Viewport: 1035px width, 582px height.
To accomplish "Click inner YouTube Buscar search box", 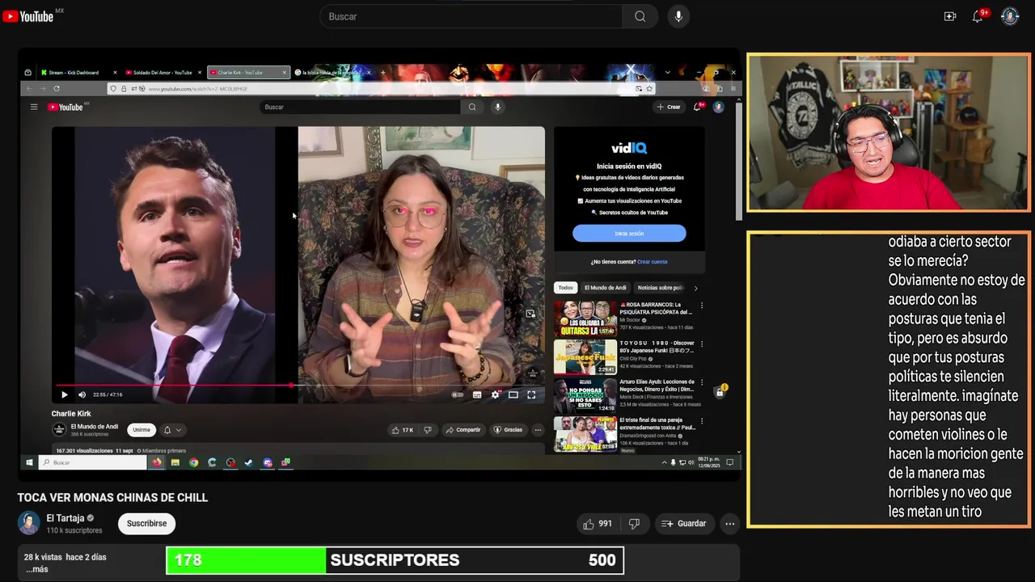I will click(x=361, y=107).
